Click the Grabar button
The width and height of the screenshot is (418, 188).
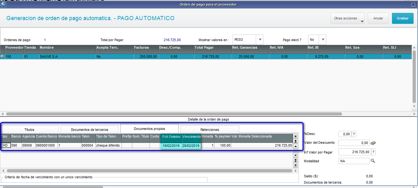403,18
